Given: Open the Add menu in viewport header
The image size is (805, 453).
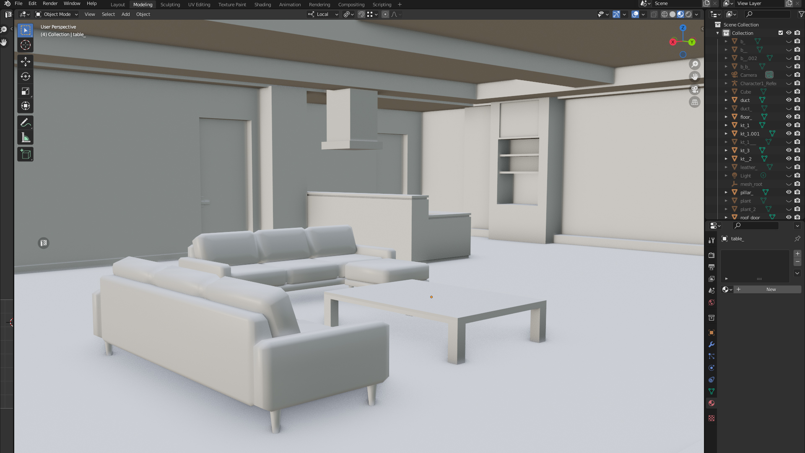Looking at the screenshot, I should (125, 14).
